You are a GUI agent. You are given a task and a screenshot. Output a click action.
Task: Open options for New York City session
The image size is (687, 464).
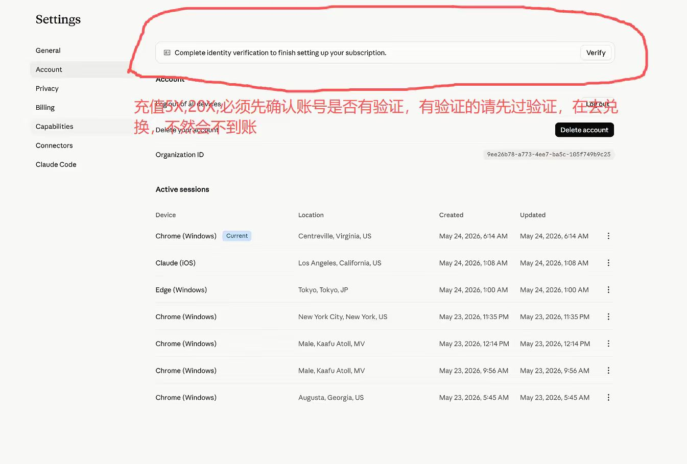tap(608, 317)
